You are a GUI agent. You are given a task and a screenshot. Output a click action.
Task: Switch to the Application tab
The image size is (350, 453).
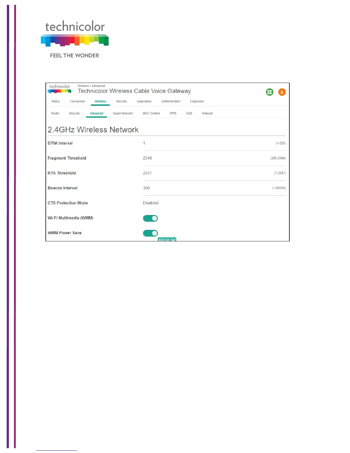(144, 102)
